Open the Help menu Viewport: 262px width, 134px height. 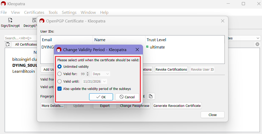[x=104, y=13]
